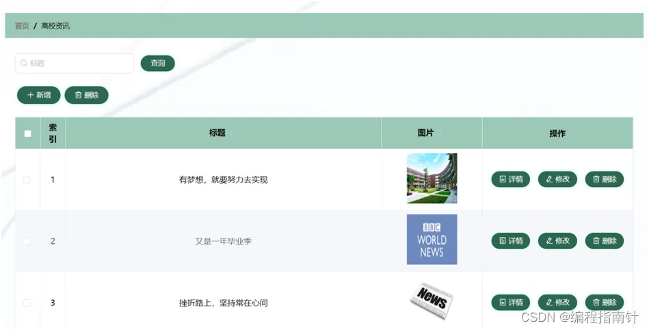Image resolution: width=649 pixels, height=330 pixels.
Task: Click index cell 3 in the table
Action: 53,303
